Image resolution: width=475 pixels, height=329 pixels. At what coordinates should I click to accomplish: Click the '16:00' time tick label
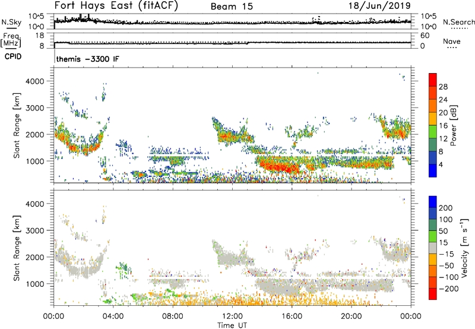click(292, 317)
